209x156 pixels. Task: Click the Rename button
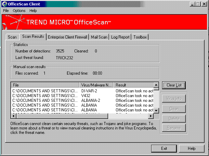coord(174,128)
